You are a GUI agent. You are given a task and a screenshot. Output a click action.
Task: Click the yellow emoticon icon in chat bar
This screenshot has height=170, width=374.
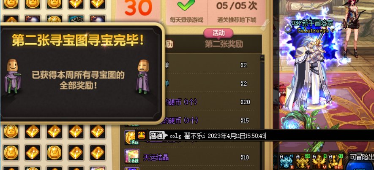[x=141, y=135]
